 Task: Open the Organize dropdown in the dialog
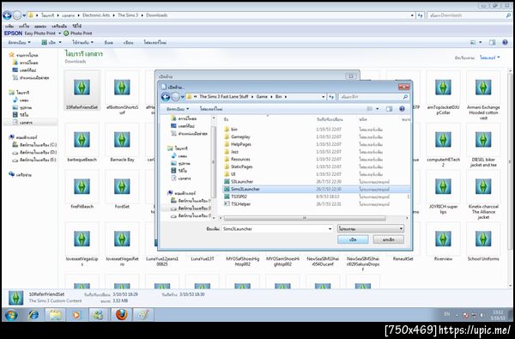coord(178,109)
